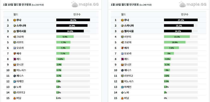Click the 버닝 flame icon in left table
The width and height of the screenshot is (210, 102).
tap(15, 98)
